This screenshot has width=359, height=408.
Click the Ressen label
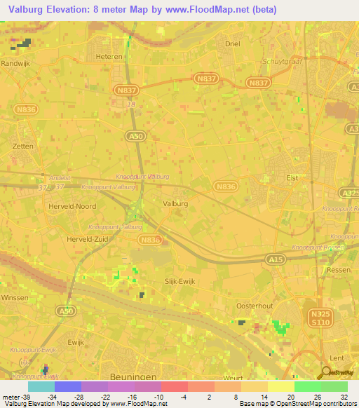[339, 270]
